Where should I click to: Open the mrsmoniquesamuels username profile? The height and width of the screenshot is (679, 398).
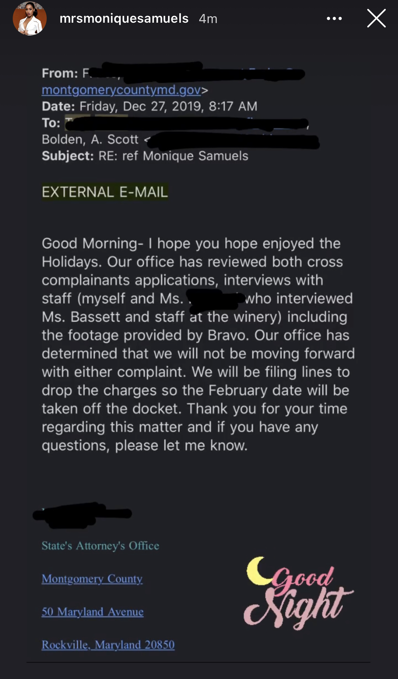(x=124, y=18)
